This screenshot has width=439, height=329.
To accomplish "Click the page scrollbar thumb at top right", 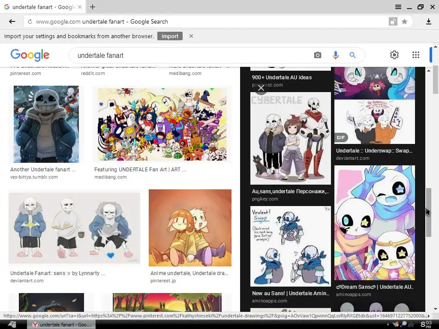I will click(x=436, y=80).
